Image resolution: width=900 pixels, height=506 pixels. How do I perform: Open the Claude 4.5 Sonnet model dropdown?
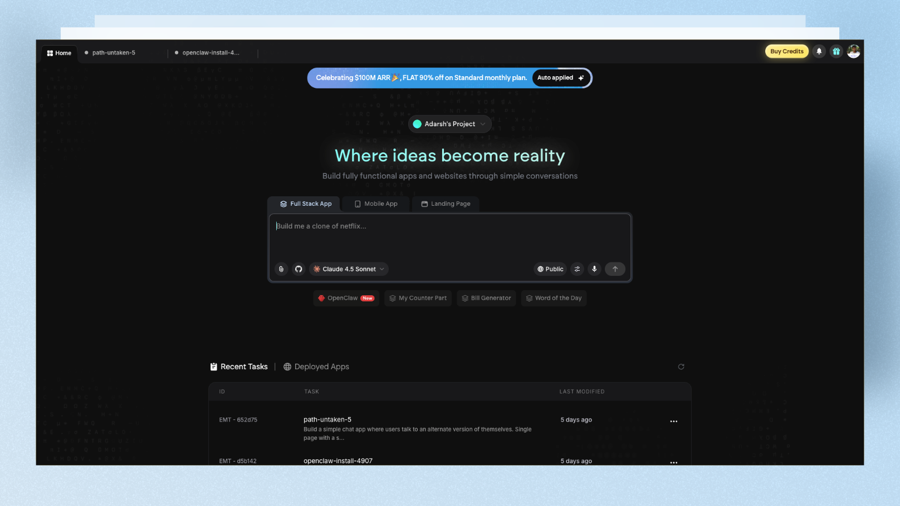click(348, 269)
